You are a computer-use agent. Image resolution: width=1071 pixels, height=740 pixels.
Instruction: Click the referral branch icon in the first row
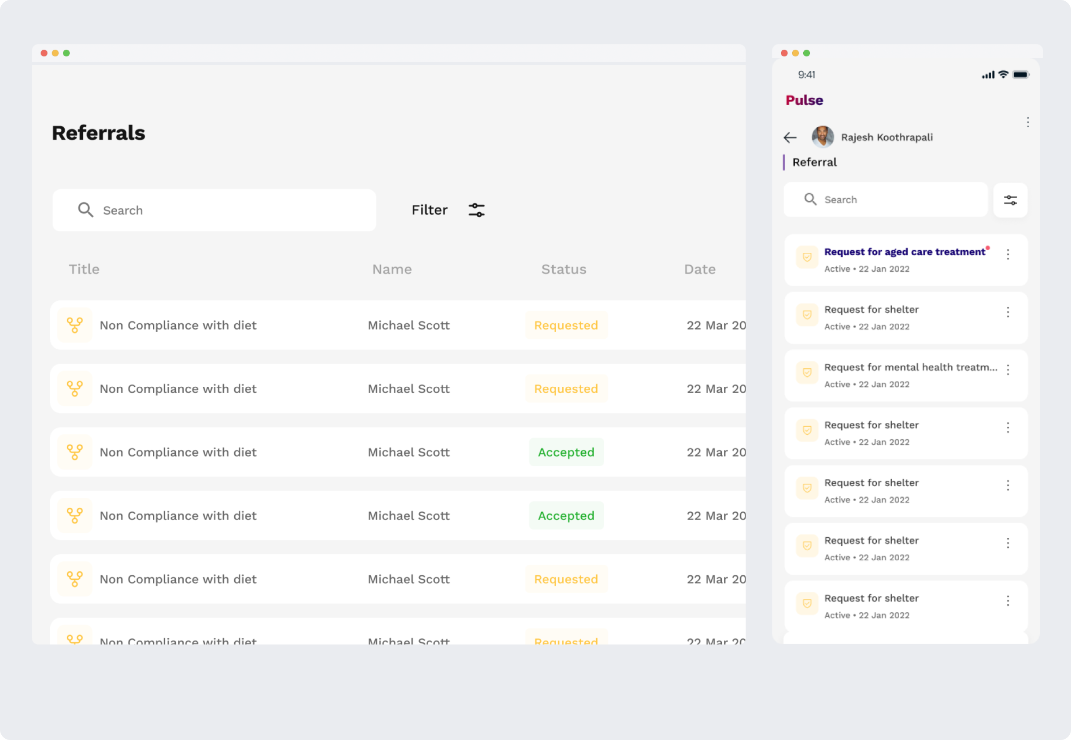pyautogui.click(x=74, y=325)
